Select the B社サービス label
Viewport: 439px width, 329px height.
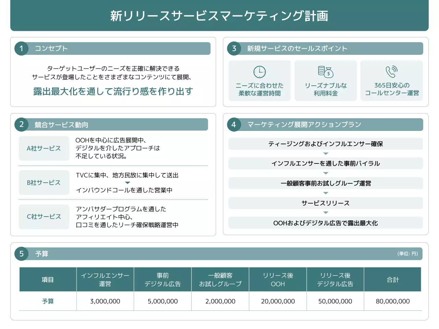[x=44, y=183]
